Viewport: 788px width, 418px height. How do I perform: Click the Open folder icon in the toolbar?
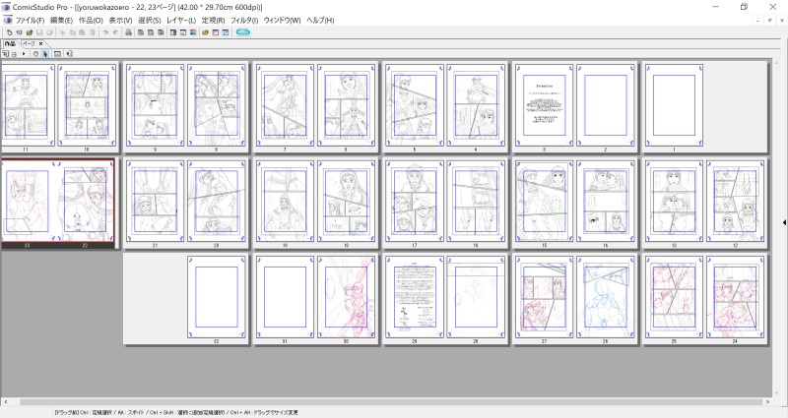30,32
